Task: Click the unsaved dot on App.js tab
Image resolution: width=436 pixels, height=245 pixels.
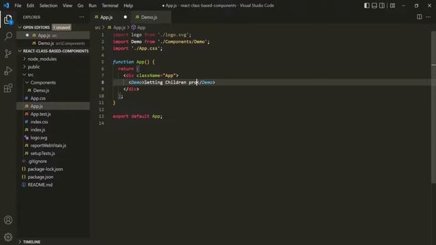Action: 125,17
